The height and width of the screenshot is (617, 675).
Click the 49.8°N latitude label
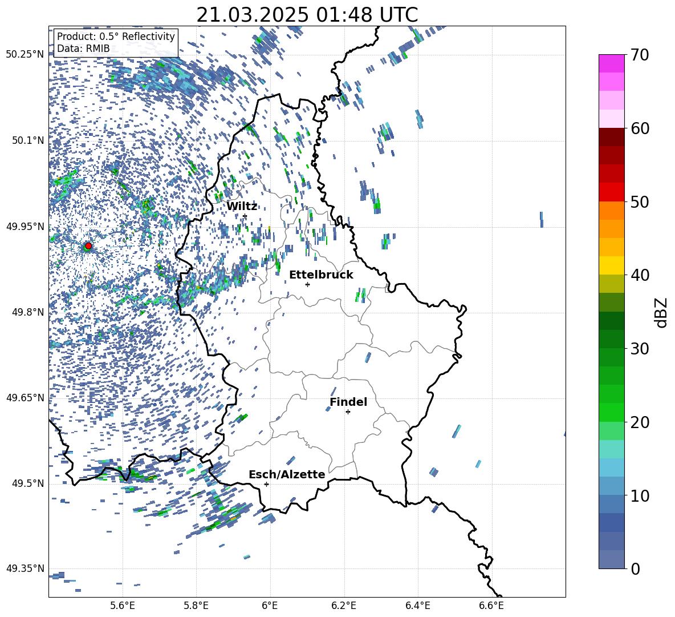click(x=28, y=312)
